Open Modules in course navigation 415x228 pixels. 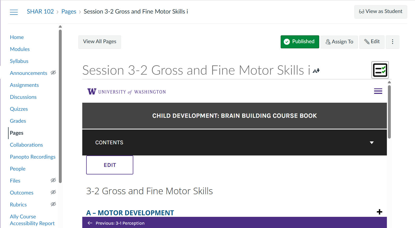[20, 49]
